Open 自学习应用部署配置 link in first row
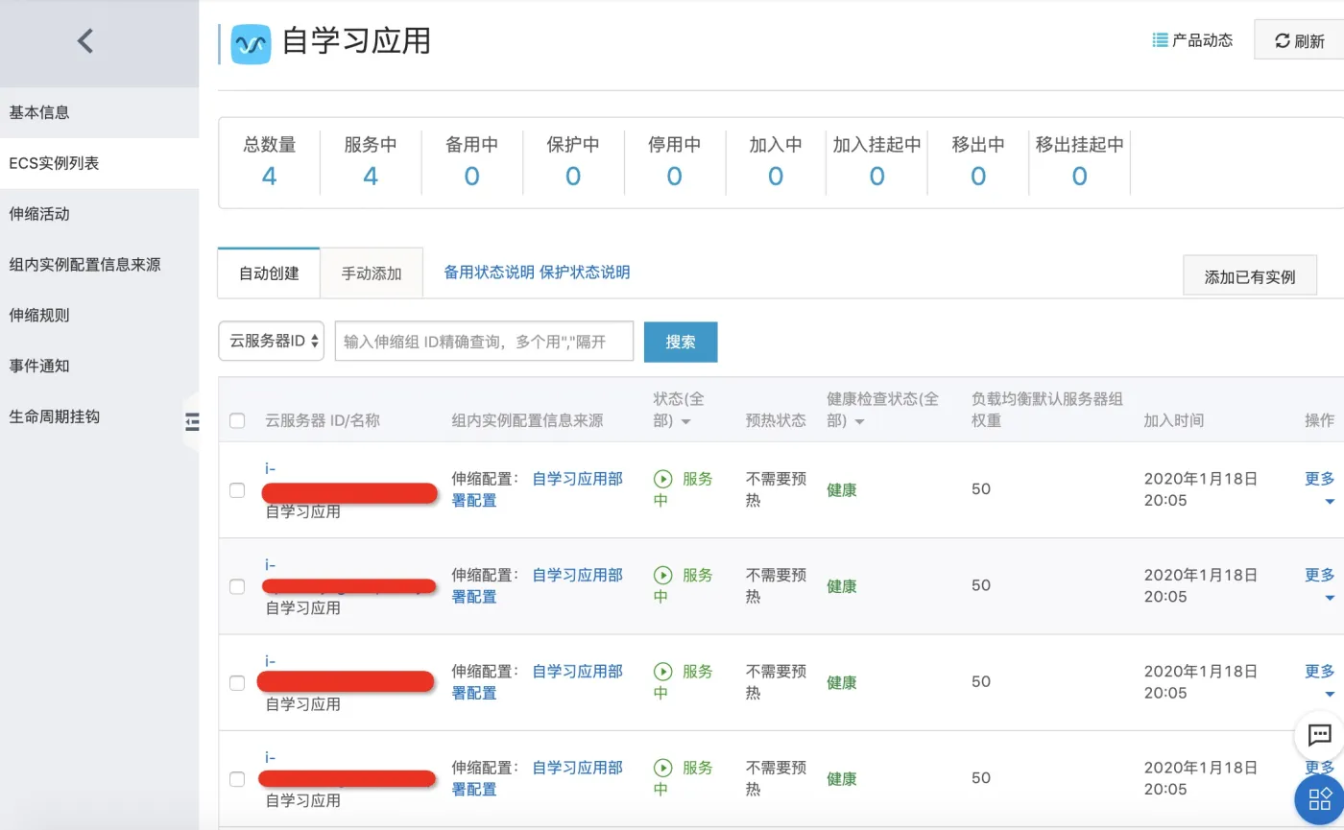 click(x=538, y=488)
